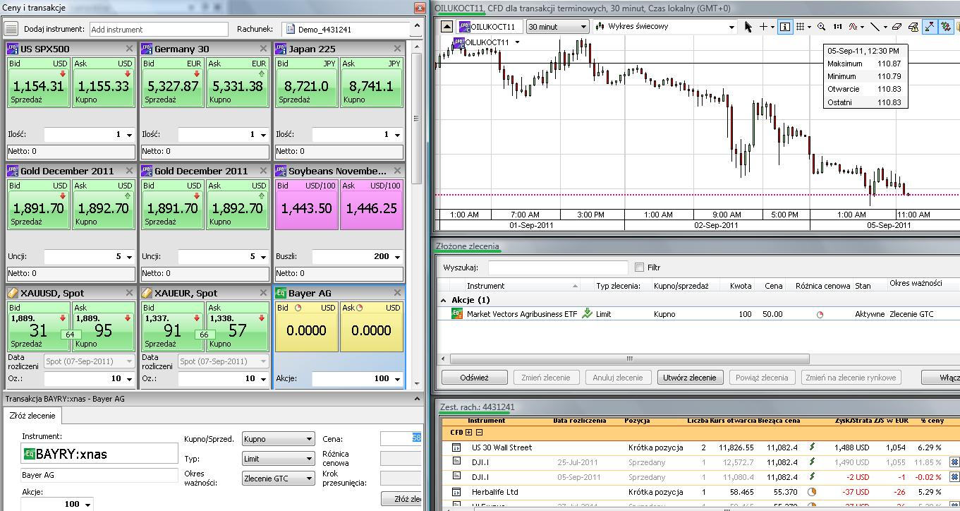Reset chart zoom with the 1:1 icon
This screenshot has height=511, width=960.
[837, 27]
